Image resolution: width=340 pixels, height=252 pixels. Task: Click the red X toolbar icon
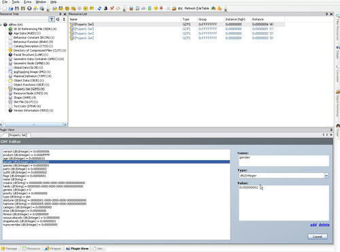(x=112, y=8)
